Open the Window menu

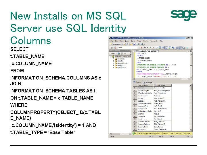pyautogui.click(x=145, y=41)
